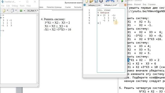The width and height of the screenshot is (165, 93).
Task: Select the Зиборов_С_4.m* tab
Action: [111, 5]
